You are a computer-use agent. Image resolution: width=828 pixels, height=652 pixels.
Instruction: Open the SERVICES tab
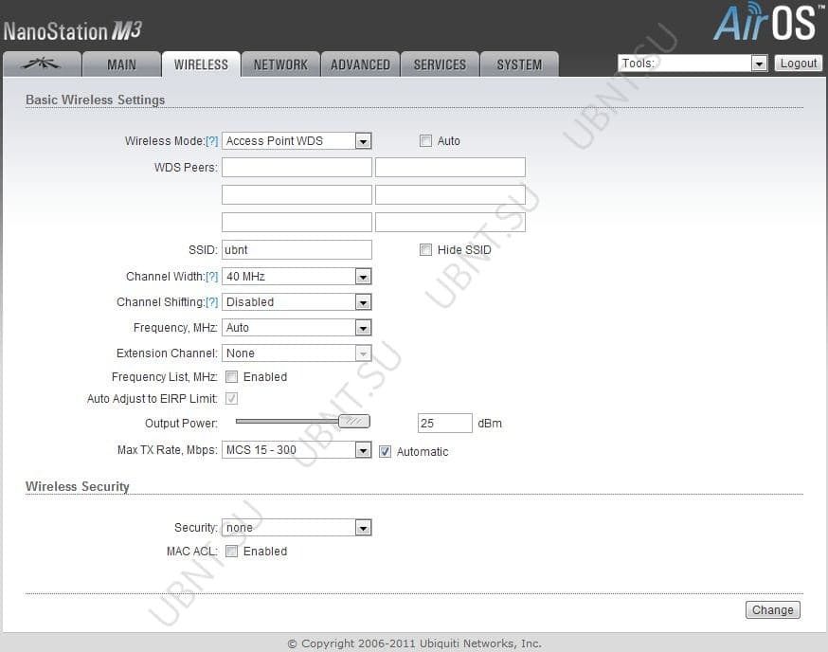click(440, 64)
